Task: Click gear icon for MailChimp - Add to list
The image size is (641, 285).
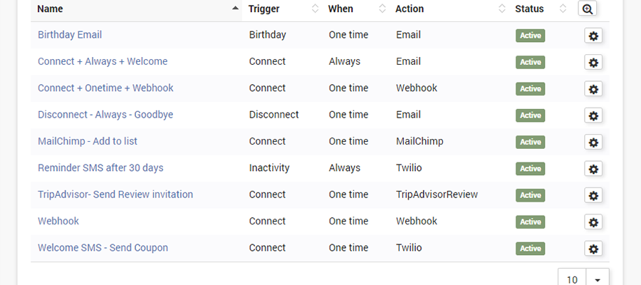Action: pyautogui.click(x=593, y=142)
